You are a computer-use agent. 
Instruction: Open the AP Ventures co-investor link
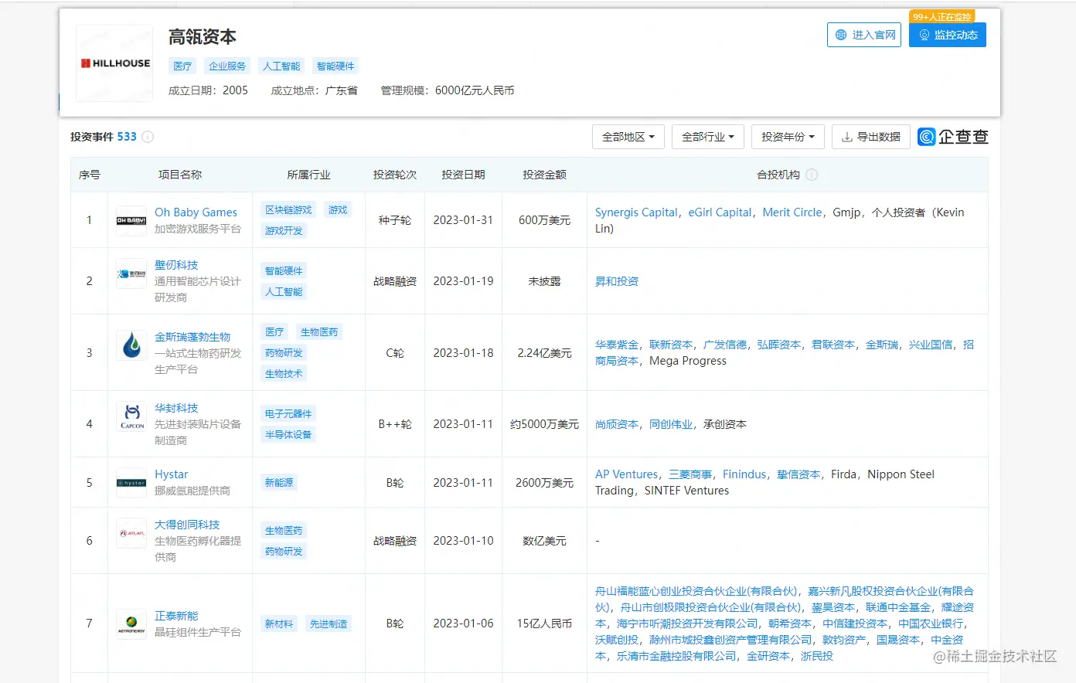click(x=627, y=474)
